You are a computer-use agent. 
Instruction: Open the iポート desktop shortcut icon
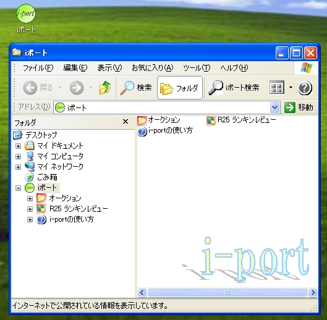click(26, 19)
